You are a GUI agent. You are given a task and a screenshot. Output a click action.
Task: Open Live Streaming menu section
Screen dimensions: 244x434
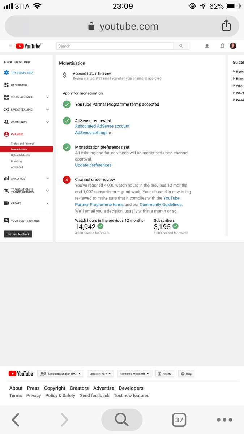tap(26, 110)
